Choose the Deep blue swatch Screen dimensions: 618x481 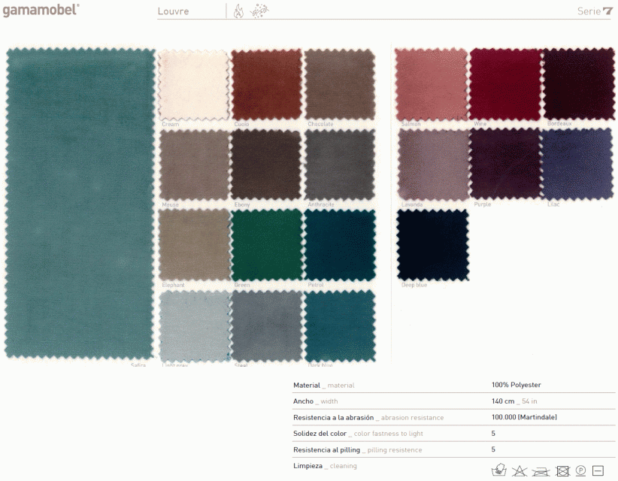[x=433, y=245]
